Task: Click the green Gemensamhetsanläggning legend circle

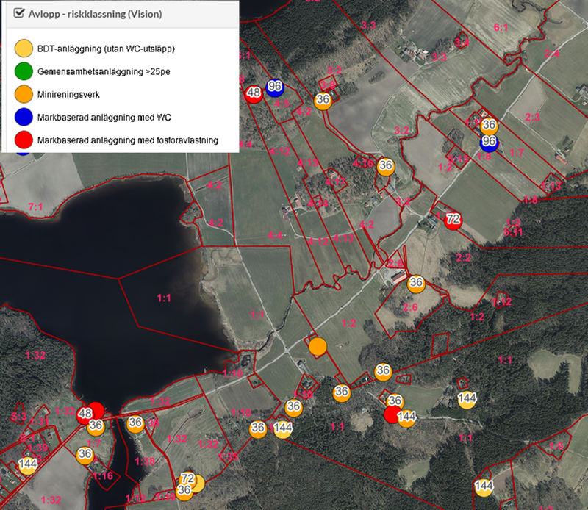Action: pyautogui.click(x=24, y=72)
